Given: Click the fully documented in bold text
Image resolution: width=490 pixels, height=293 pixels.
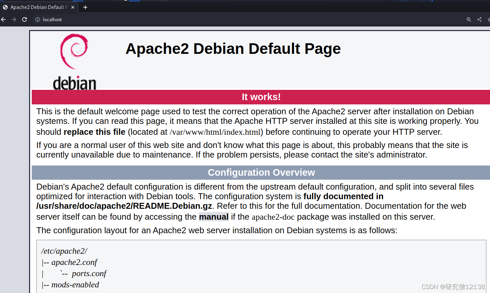Looking at the screenshot, I should click(343, 196).
